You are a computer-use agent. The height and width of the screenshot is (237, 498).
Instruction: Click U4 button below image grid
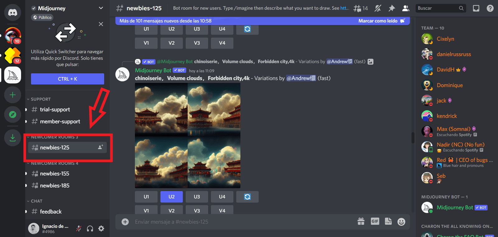(x=222, y=197)
